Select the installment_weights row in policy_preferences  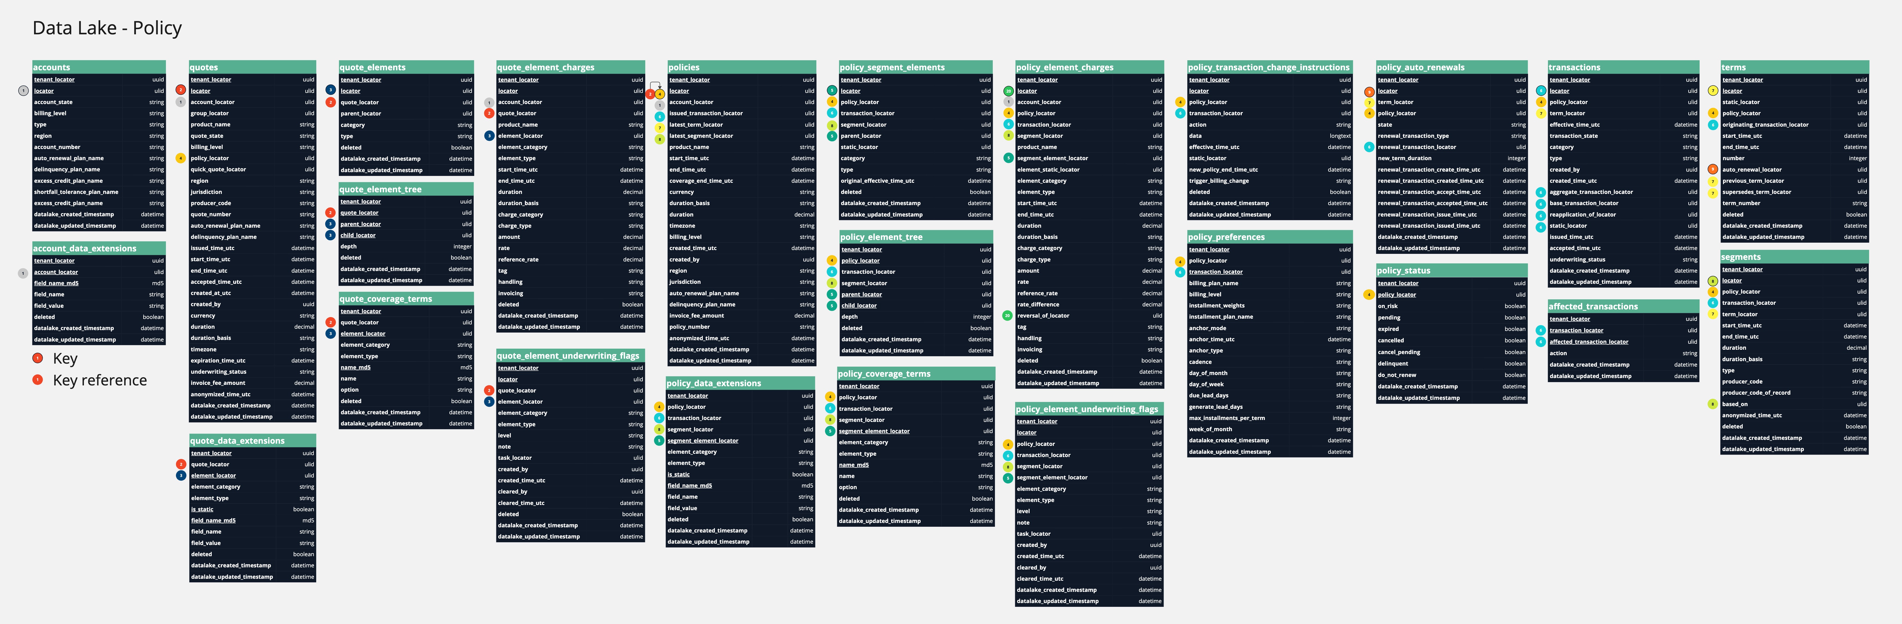click(1270, 306)
